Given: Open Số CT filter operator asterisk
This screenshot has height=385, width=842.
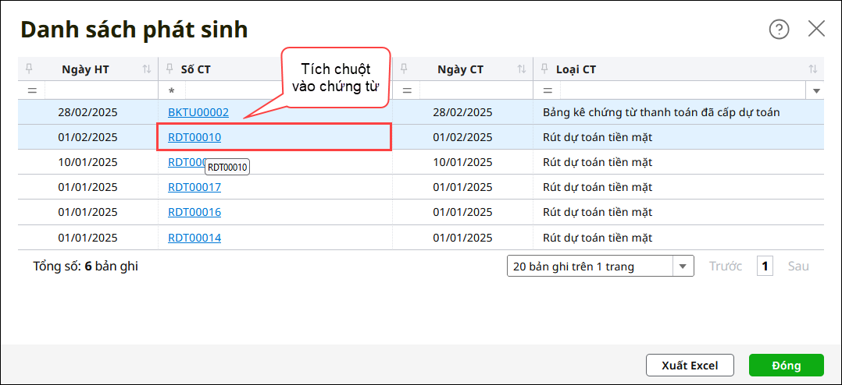Looking at the screenshot, I should [171, 91].
